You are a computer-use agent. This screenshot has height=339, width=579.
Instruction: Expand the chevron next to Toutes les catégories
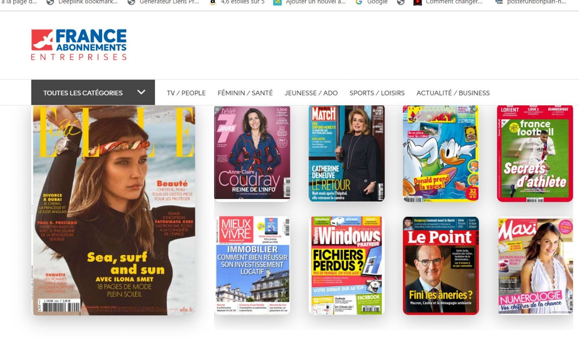coord(141,92)
